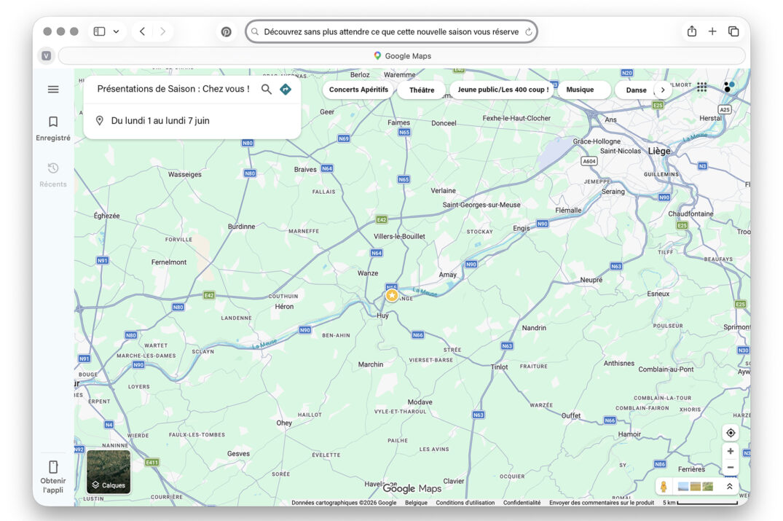
Task: Open the Enregistré saved places panel
Action: [53, 122]
